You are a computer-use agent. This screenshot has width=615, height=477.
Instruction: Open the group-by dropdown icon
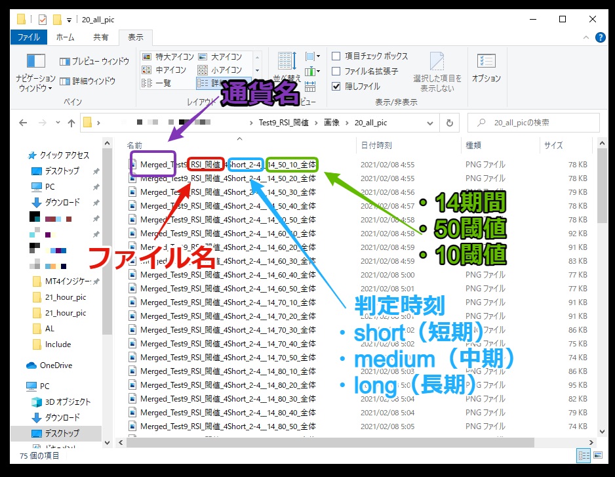(x=313, y=56)
